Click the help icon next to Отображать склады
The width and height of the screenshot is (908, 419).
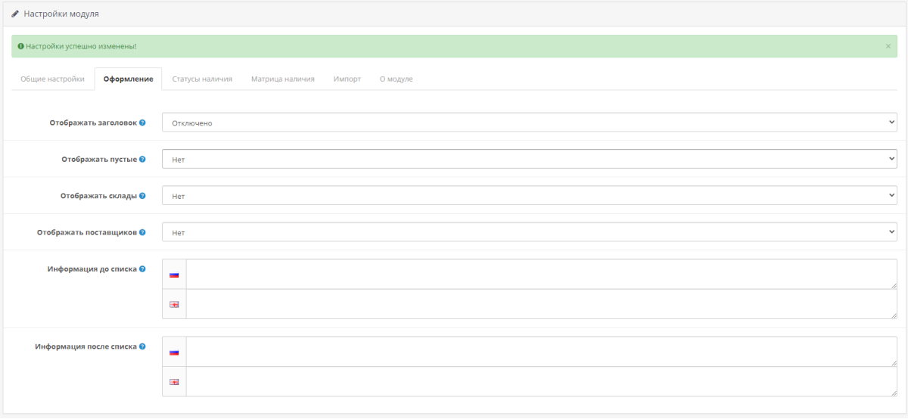[x=142, y=196]
